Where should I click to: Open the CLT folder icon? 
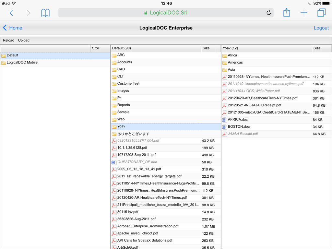pyautogui.click(x=114, y=77)
